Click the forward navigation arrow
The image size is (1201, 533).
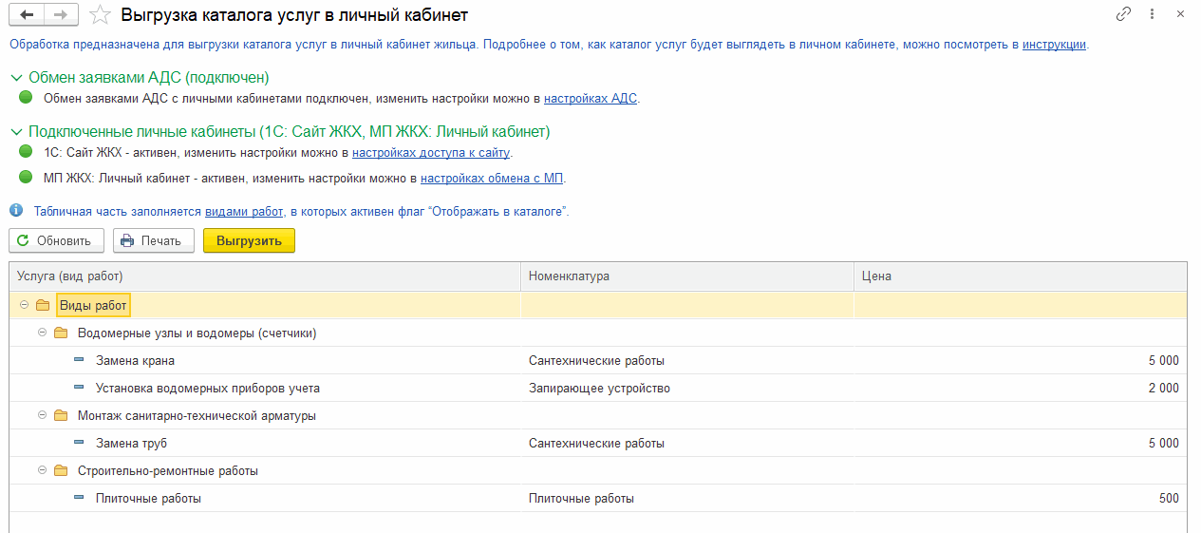[60, 14]
